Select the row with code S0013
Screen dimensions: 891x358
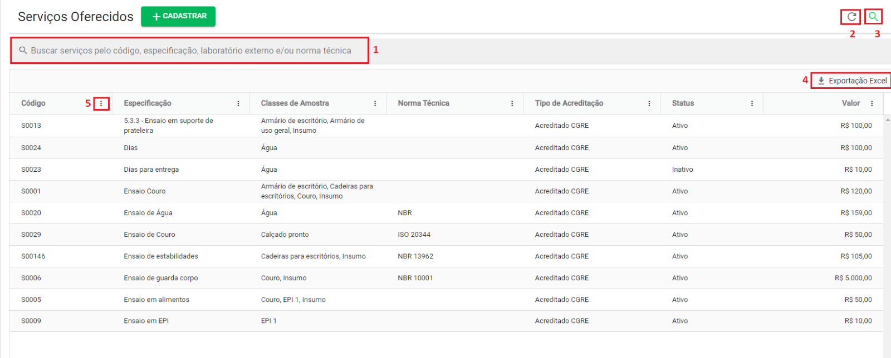446,126
